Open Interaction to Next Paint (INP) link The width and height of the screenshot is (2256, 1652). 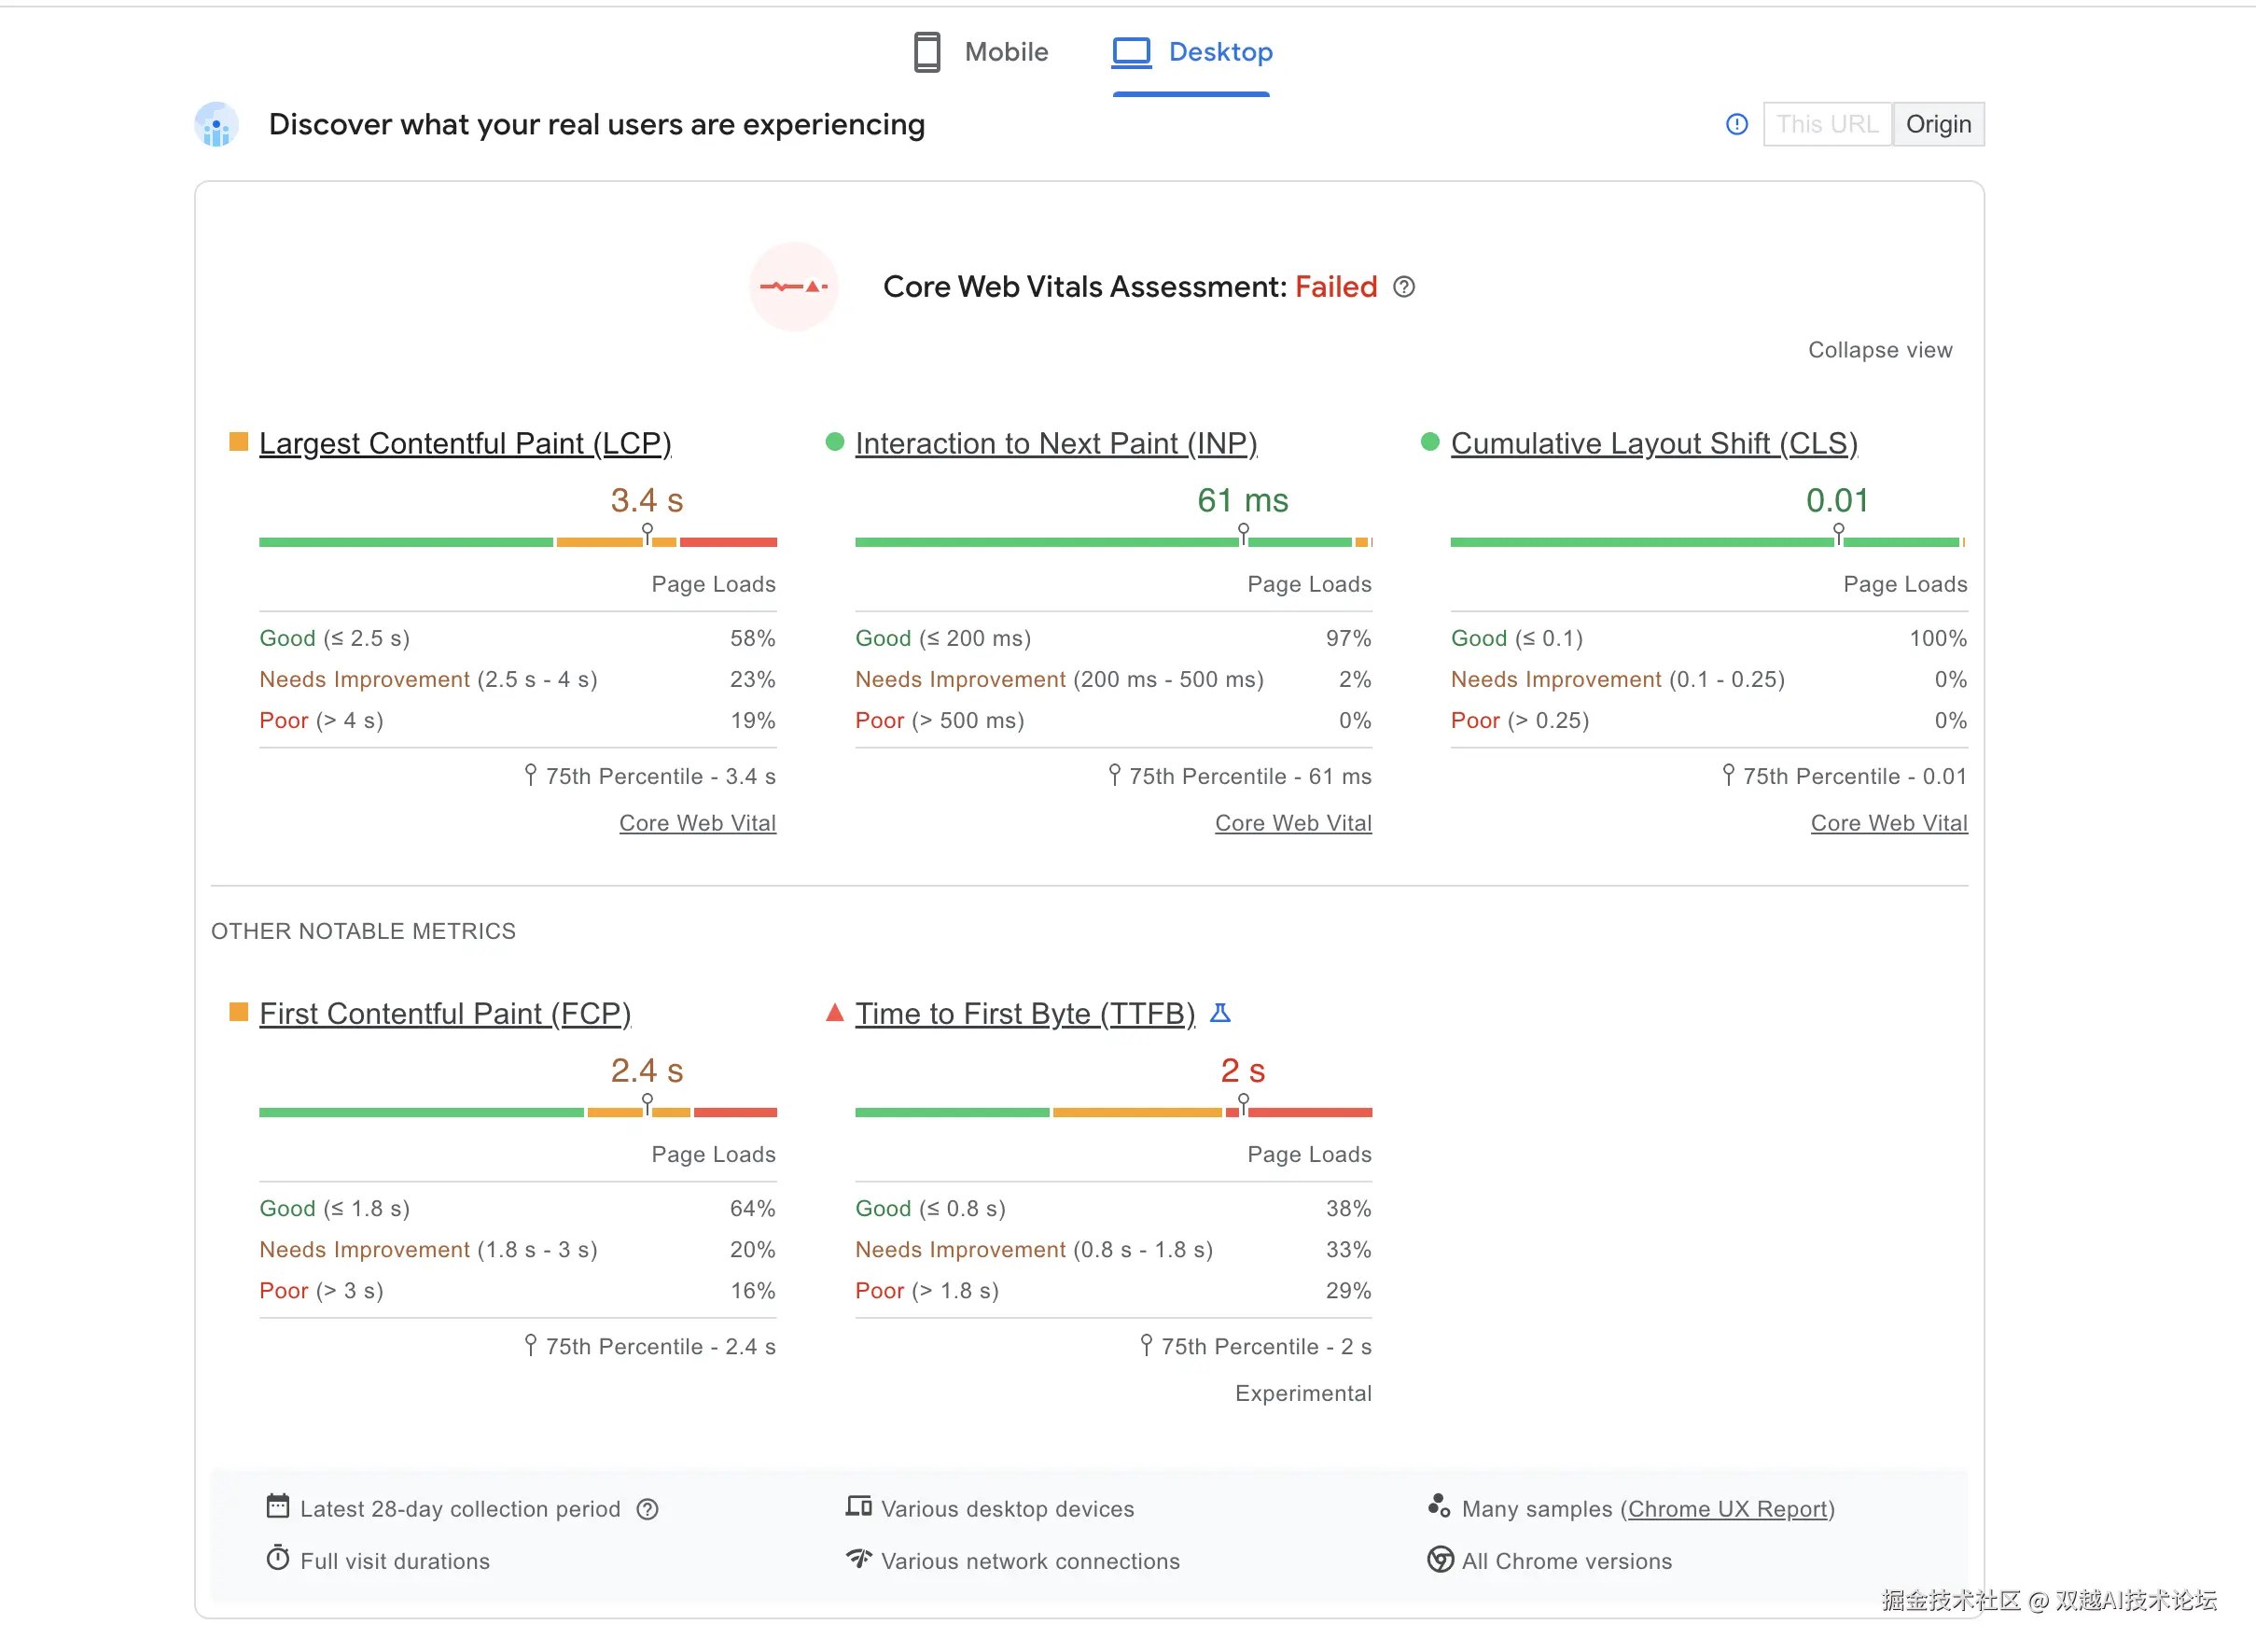point(1055,443)
